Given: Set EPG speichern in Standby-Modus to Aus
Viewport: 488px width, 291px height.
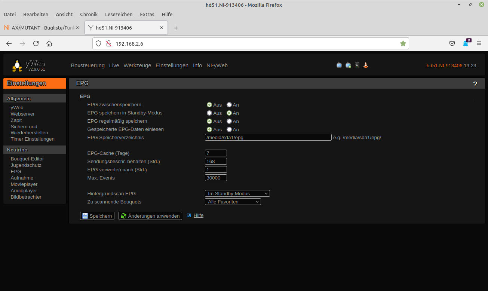Looking at the screenshot, I should 209,113.
